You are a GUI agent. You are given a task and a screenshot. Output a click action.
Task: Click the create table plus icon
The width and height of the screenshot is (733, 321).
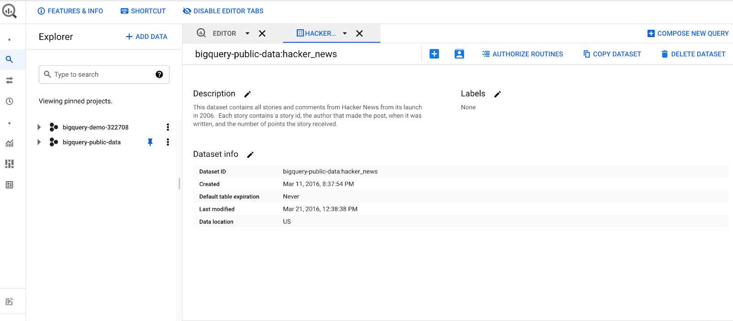(434, 54)
